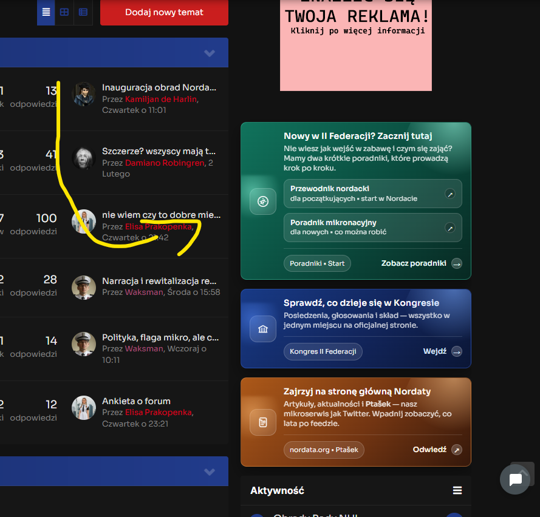Screen dimensions: 540x517
Task: Click arrow icon beside Przewodnik nordacki
Action: 450,194
